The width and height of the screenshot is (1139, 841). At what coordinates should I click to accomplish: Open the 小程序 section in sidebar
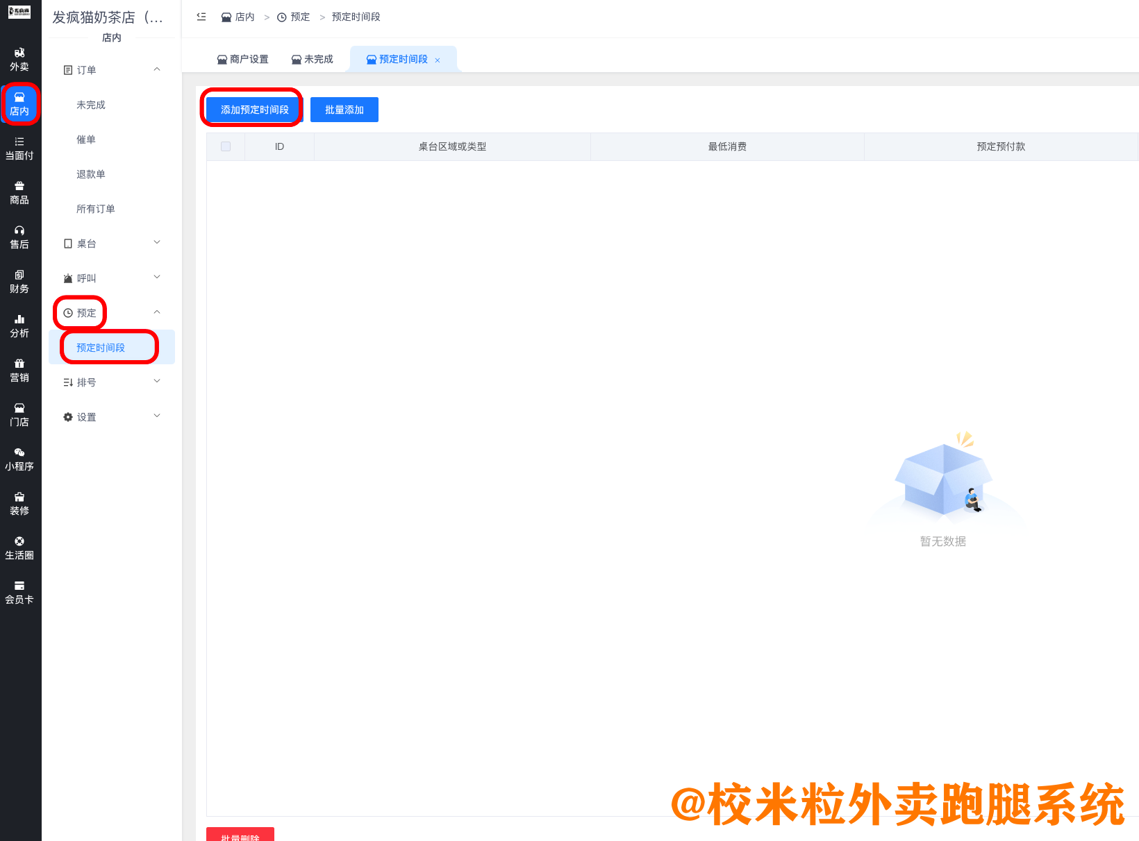[19, 460]
